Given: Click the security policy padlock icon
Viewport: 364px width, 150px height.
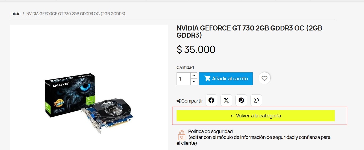Looking at the screenshot, I should [x=182, y=135].
